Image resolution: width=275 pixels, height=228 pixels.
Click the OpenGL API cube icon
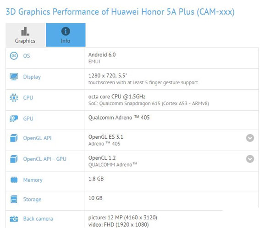click(14, 138)
